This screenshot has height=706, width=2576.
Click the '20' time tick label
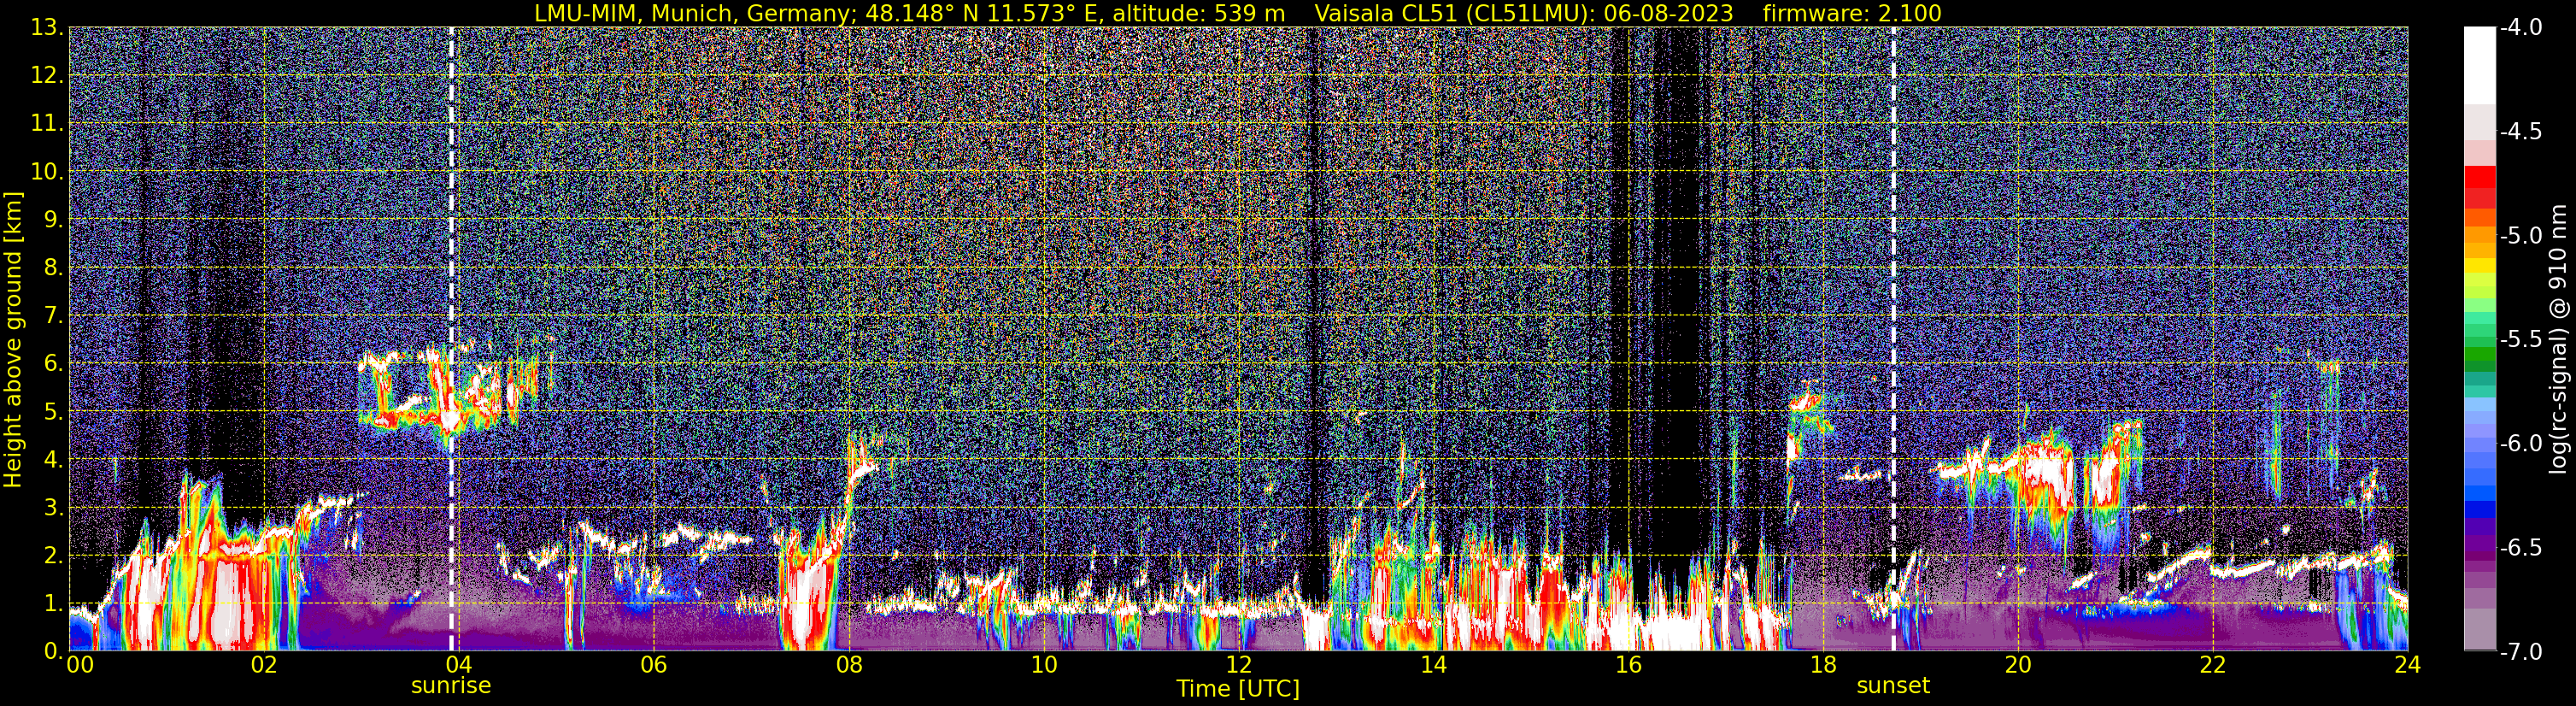click(x=2019, y=665)
